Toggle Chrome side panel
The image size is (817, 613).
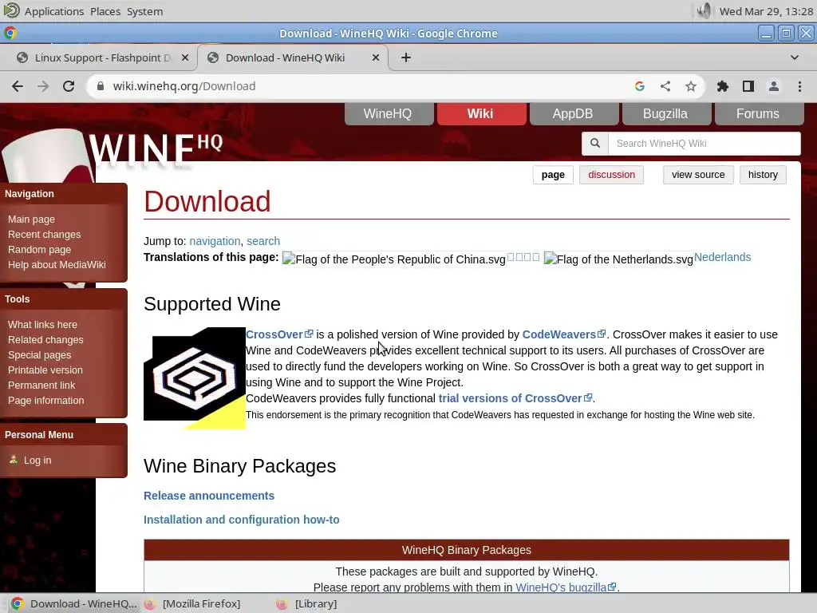pos(748,86)
